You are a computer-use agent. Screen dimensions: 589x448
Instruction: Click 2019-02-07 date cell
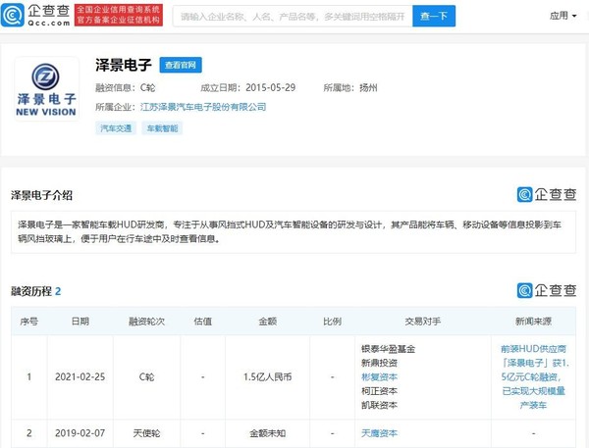tap(80, 433)
